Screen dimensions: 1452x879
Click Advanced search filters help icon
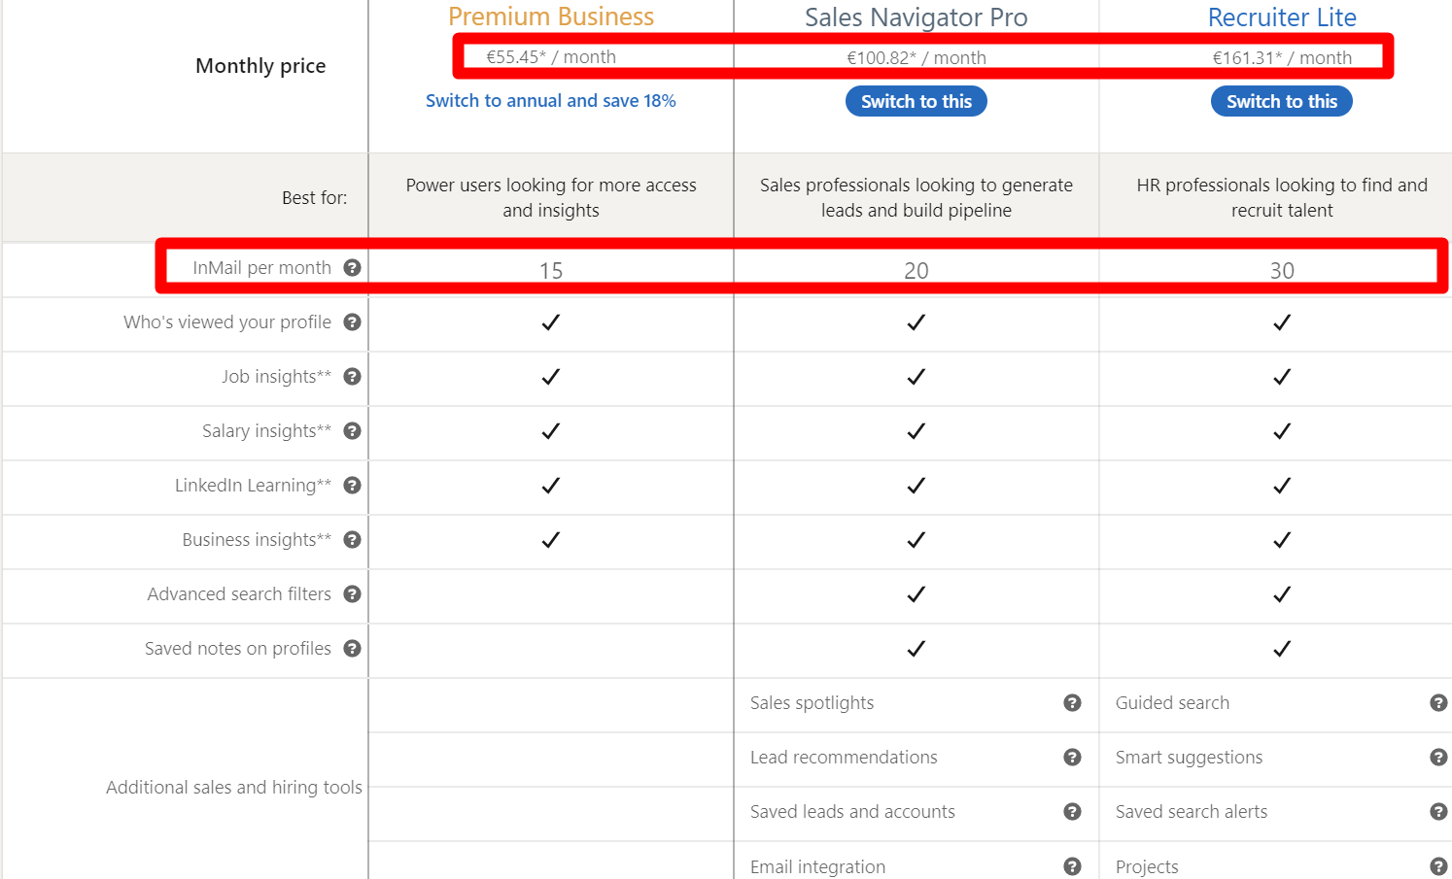click(x=353, y=593)
